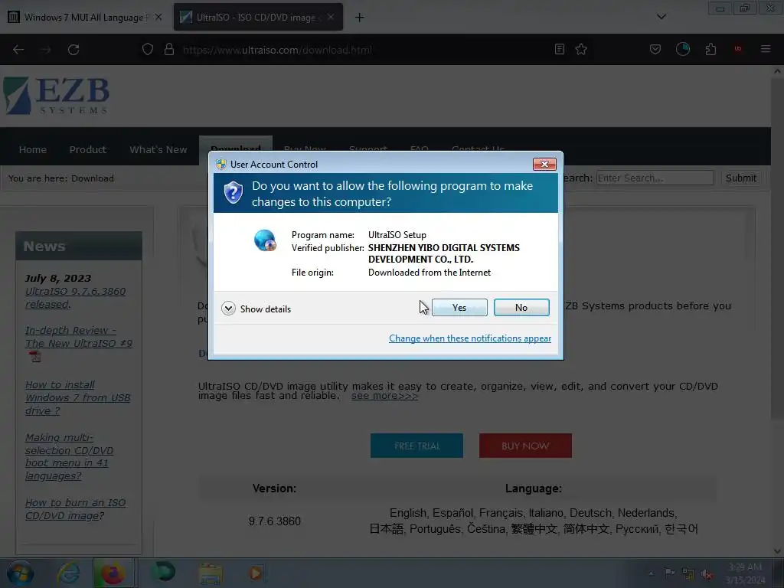Bookmark this page with star icon
The image size is (784, 588).
coord(581,49)
